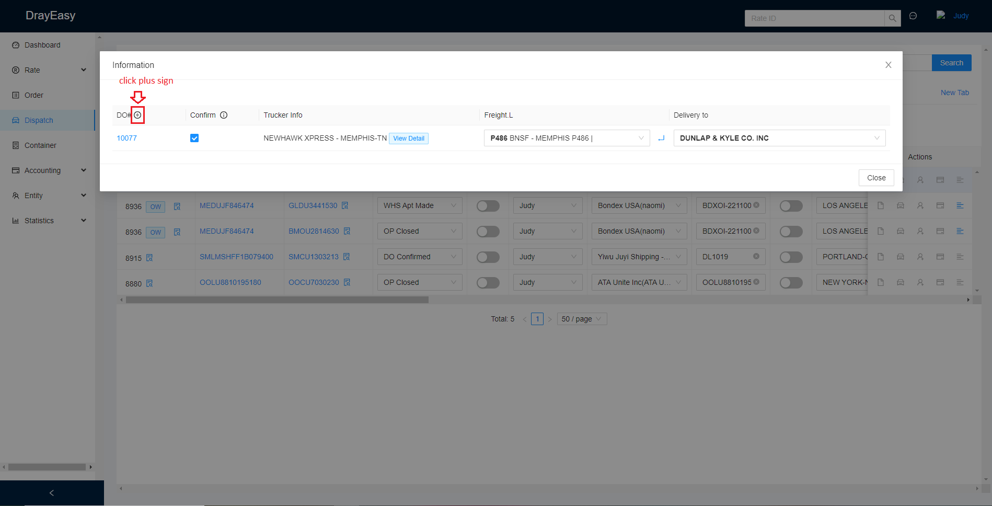Click the detail icon next to container GLDU3441530
Screen dimensions: 992x506
345,205
